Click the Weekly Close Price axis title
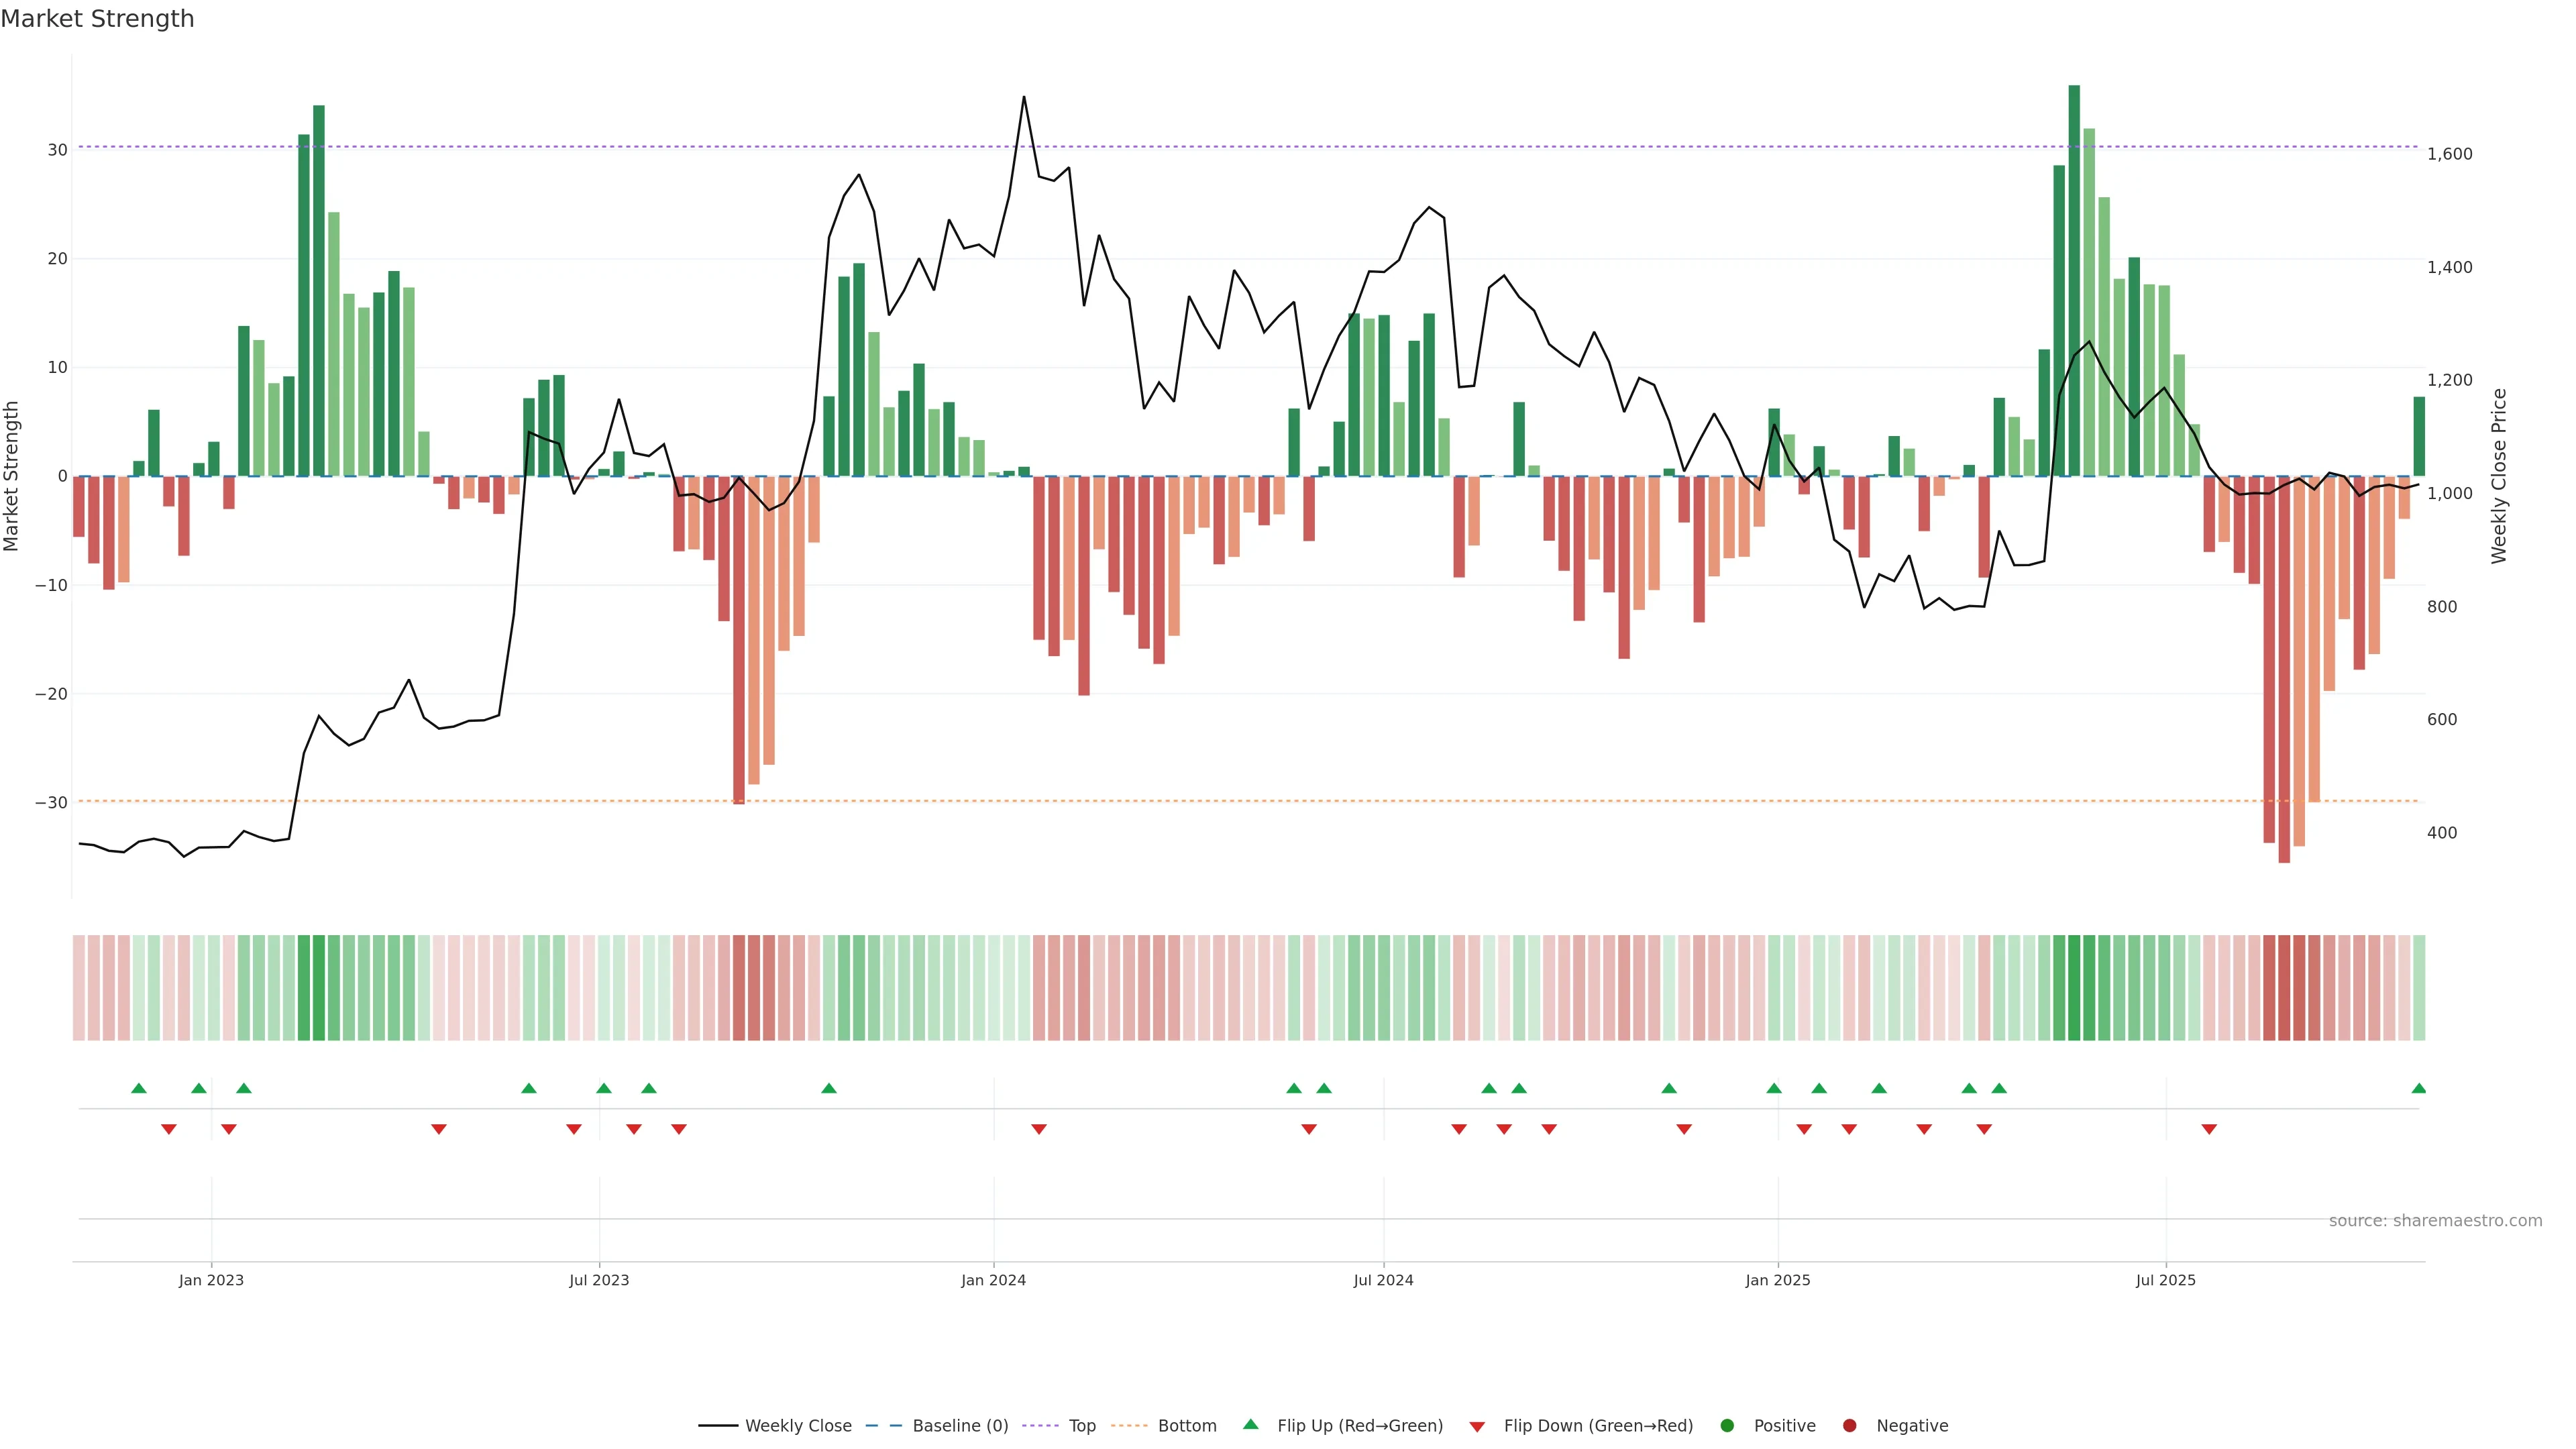The width and height of the screenshot is (2576, 1449). 2499,476
